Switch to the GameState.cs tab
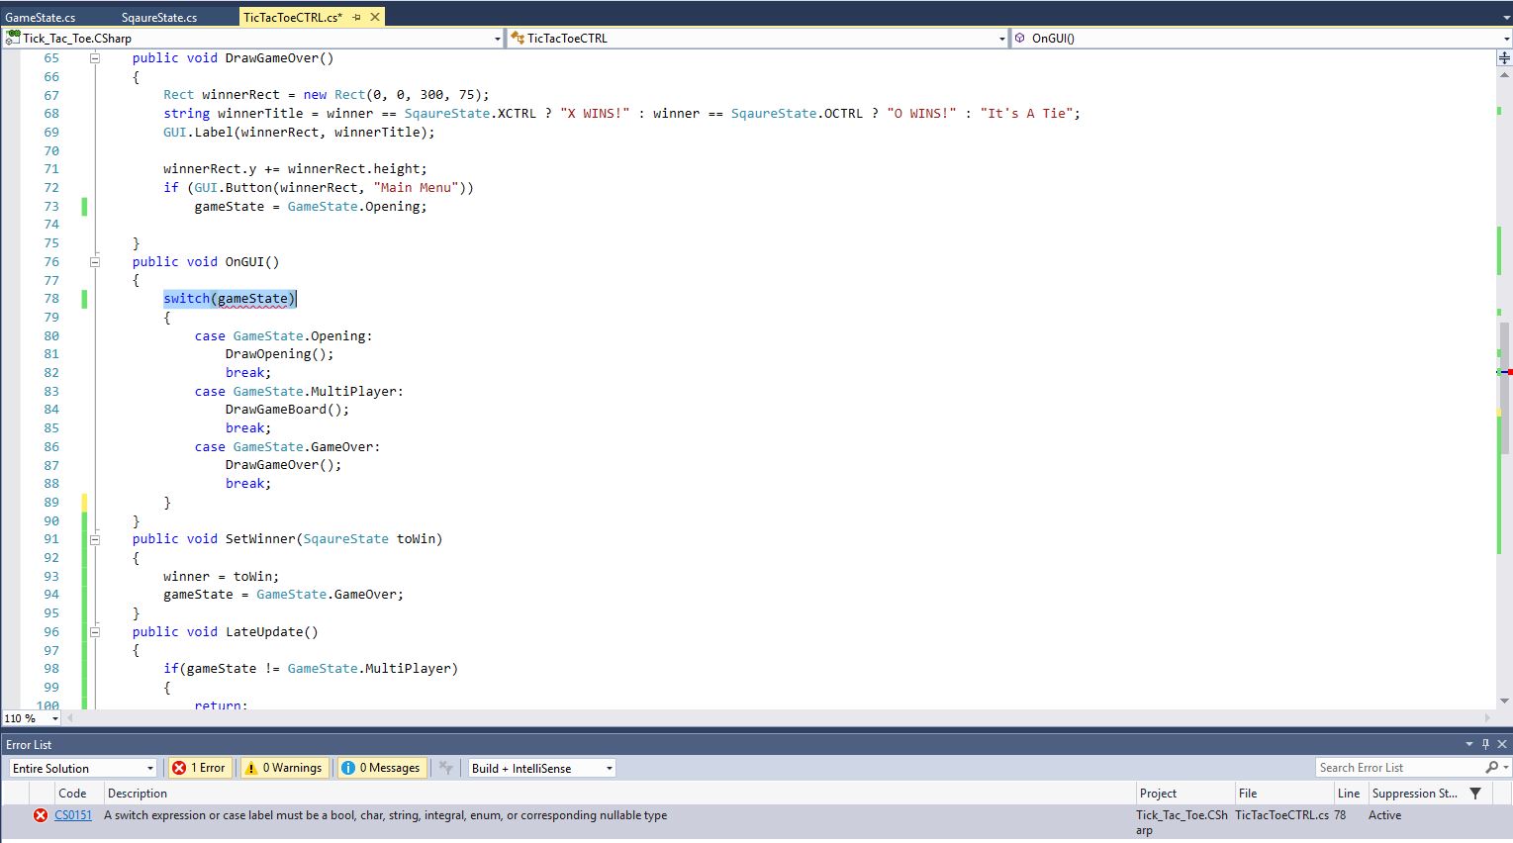 coord(41,17)
